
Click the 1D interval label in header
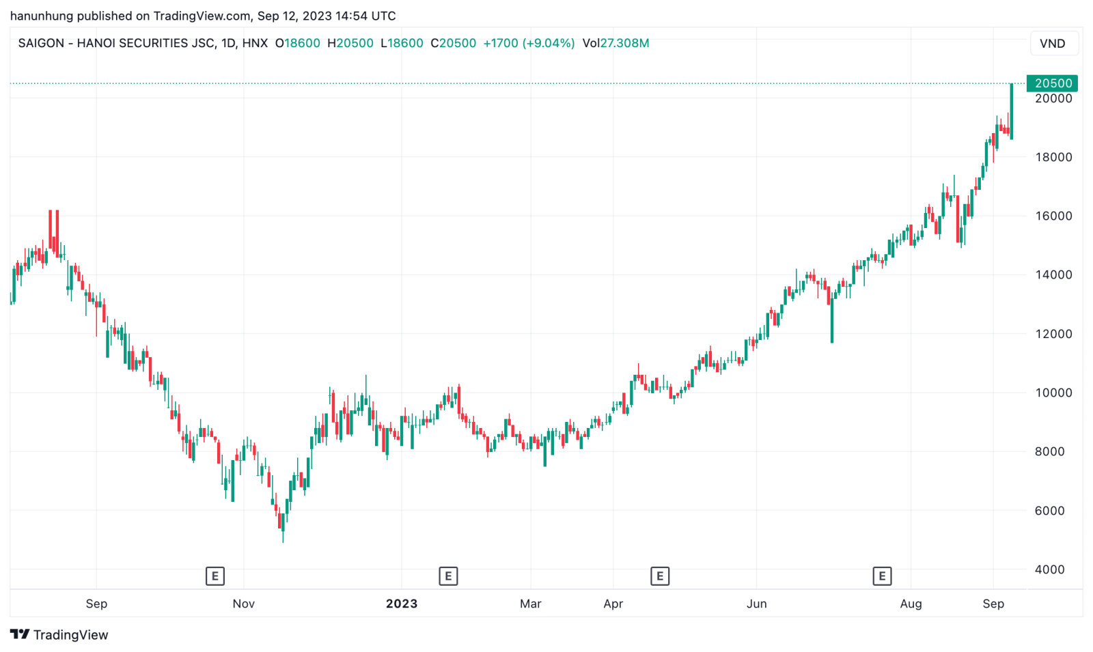point(228,43)
